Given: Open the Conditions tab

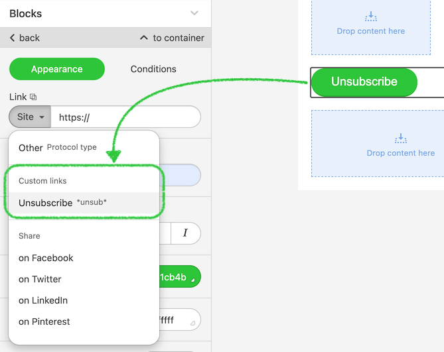Looking at the screenshot, I should (x=153, y=69).
